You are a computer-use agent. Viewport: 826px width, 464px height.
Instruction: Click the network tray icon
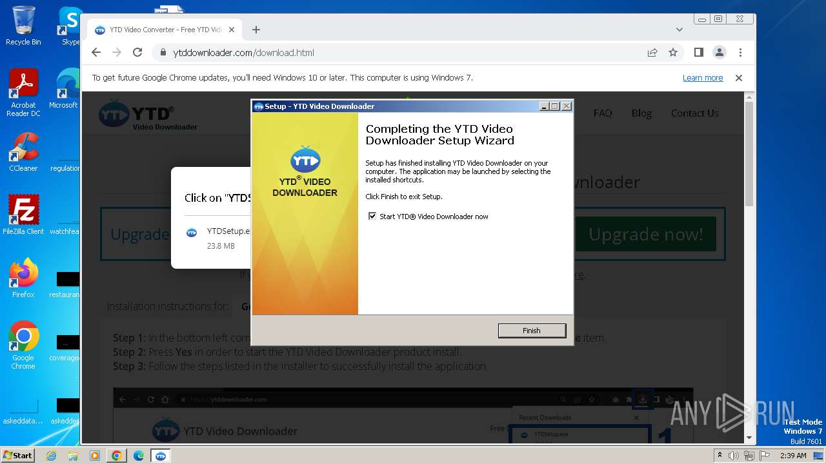point(749,456)
